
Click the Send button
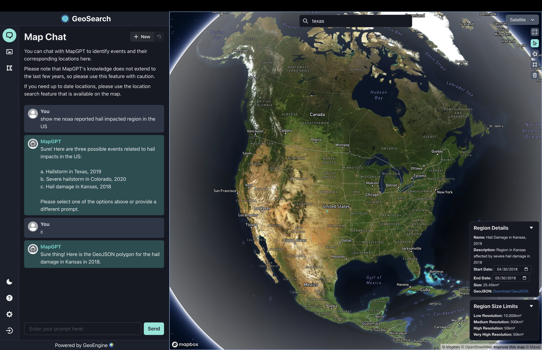coord(154,329)
